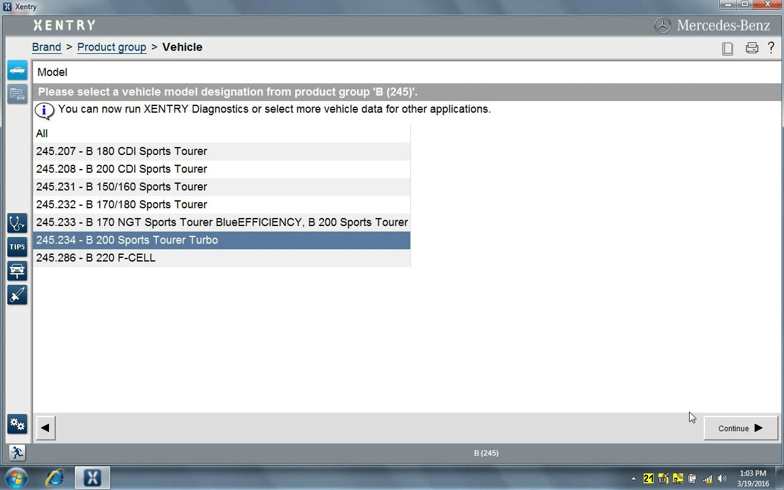The width and height of the screenshot is (784, 490).
Task: Go to the Brand breadcrumb link
Action: (47, 47)
